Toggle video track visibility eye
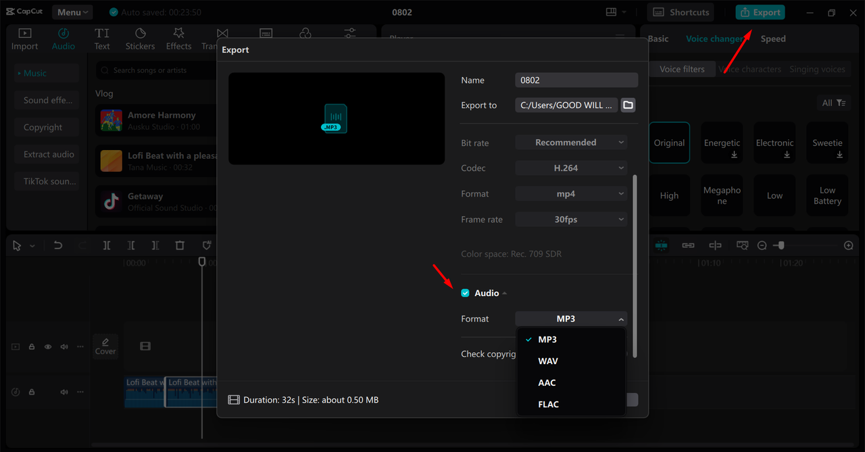 [48, 347]
